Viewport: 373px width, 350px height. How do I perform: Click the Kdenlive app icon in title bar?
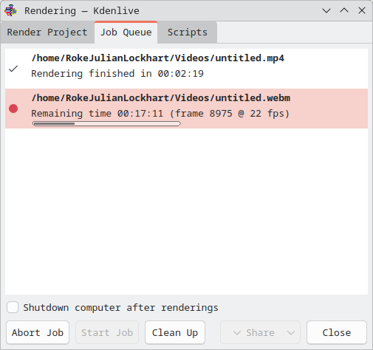click(x=10, y=10)
